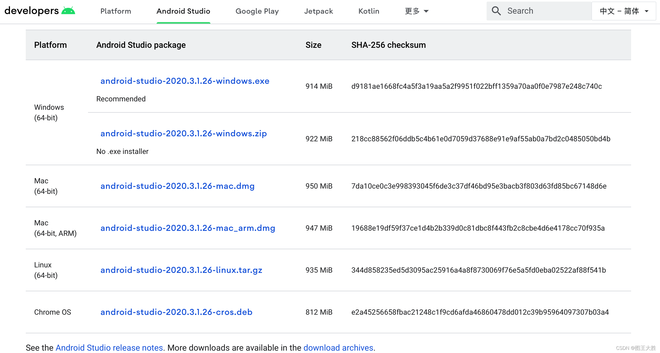Click the search magnifier icon
660x353 pixels.
tap(496, 11)
